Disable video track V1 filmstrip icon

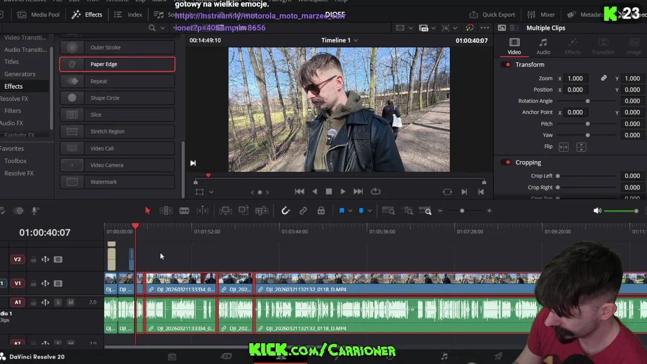click(58, 284)
